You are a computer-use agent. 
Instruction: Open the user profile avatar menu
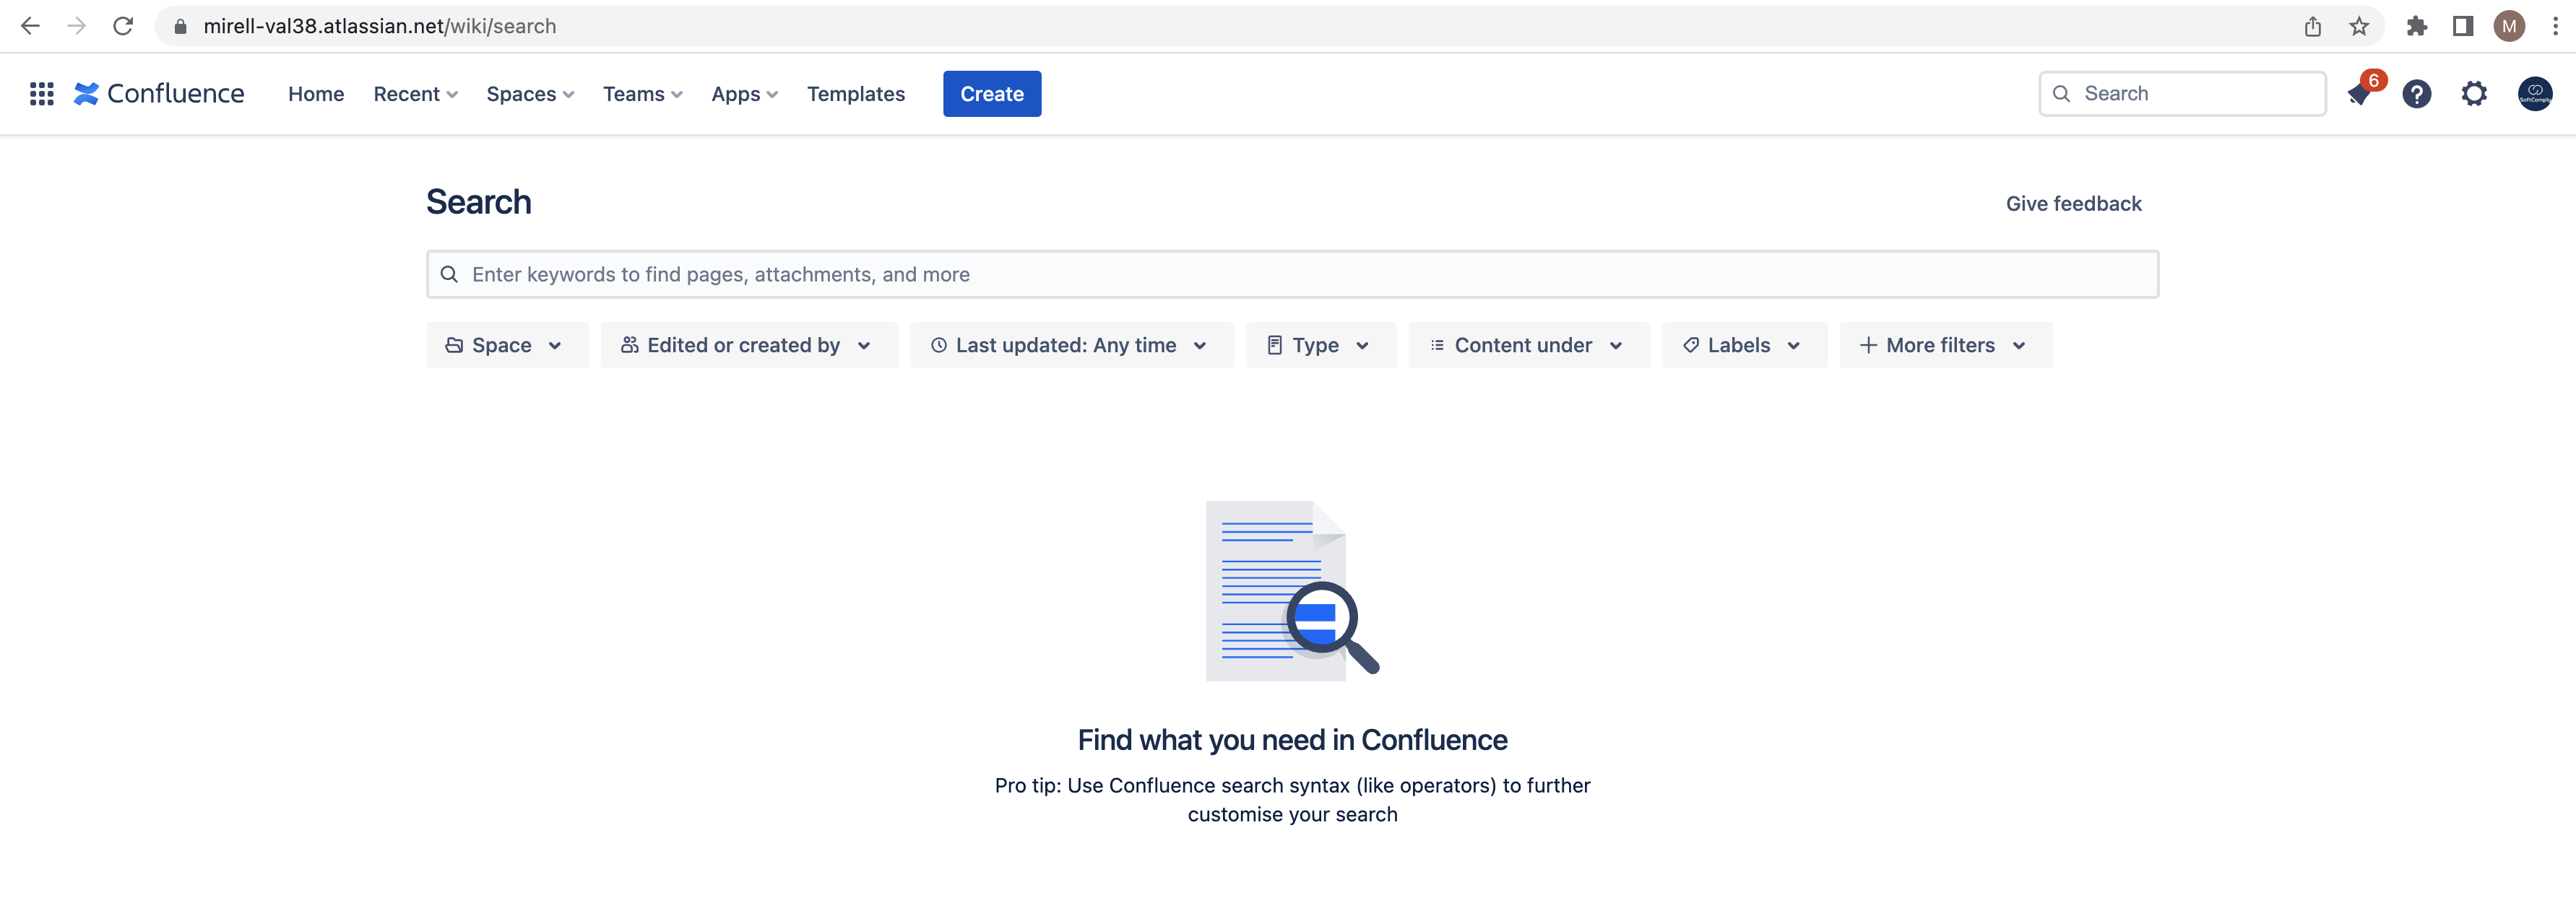2534,94
